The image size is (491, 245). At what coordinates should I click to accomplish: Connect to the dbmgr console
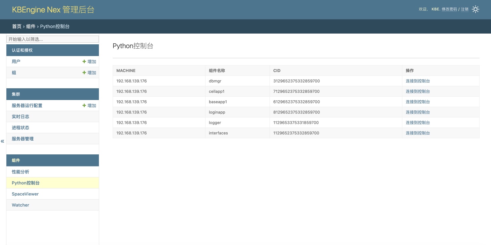pos(418,81)
